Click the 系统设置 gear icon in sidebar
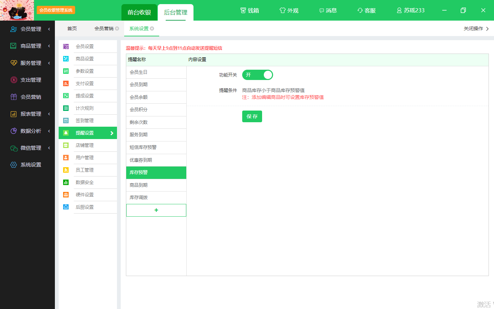 (13, 165)
